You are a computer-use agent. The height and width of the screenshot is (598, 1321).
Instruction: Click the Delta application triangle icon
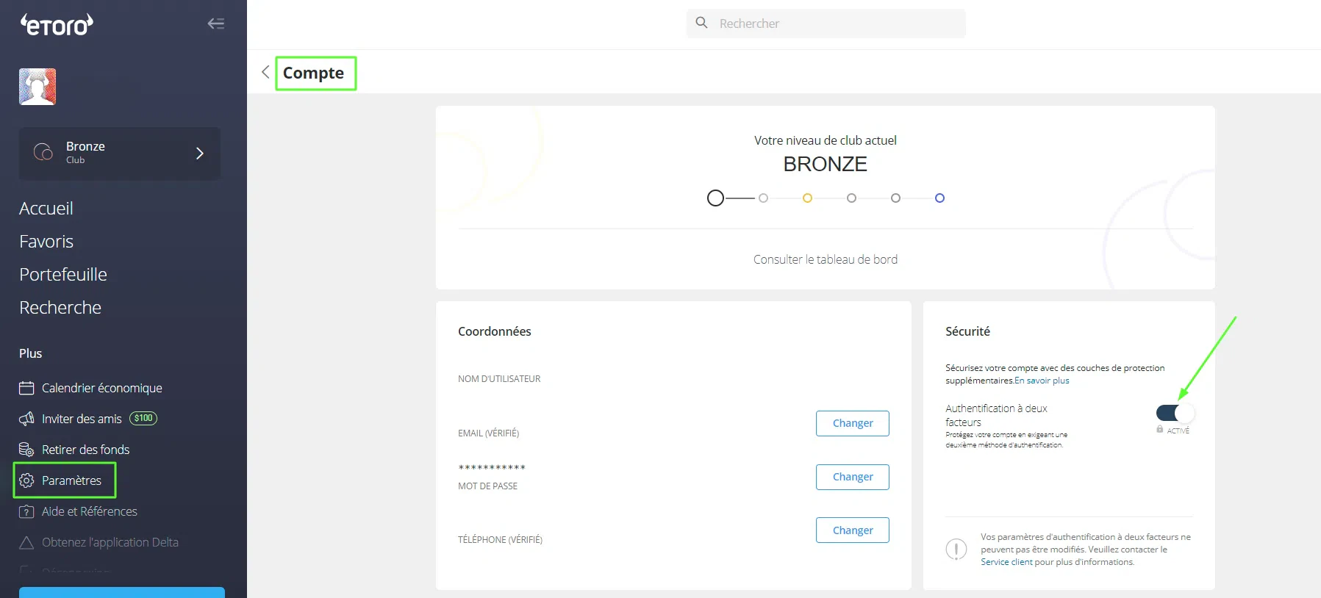(x=26, y=542)
